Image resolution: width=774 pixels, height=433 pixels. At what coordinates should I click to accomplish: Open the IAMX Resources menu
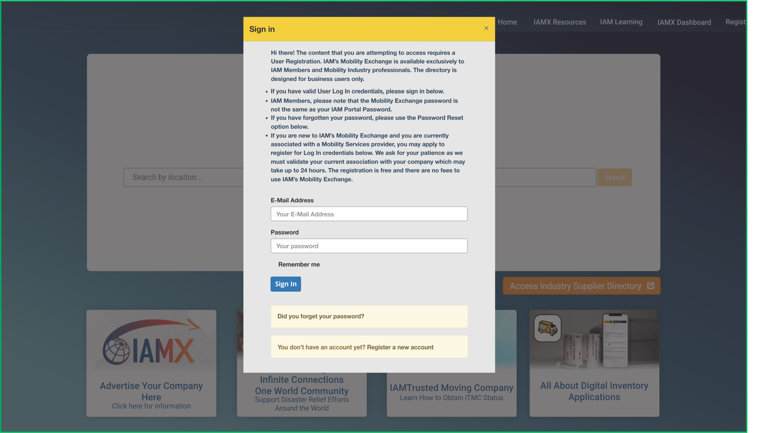click(x=559, y=22)
